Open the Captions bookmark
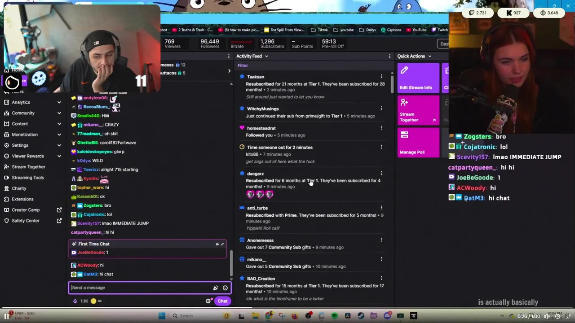The height and width of the screenshot is (323, 575). pos(391,30)
